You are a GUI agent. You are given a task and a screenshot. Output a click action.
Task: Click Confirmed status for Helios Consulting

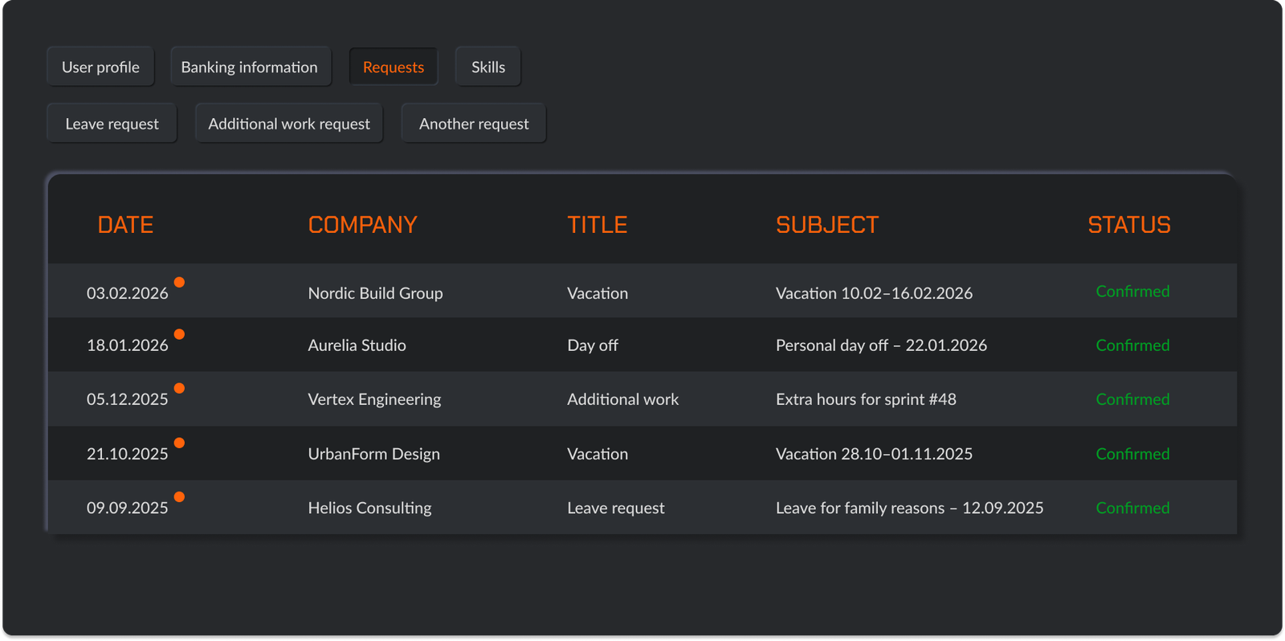coord(1132,508)
